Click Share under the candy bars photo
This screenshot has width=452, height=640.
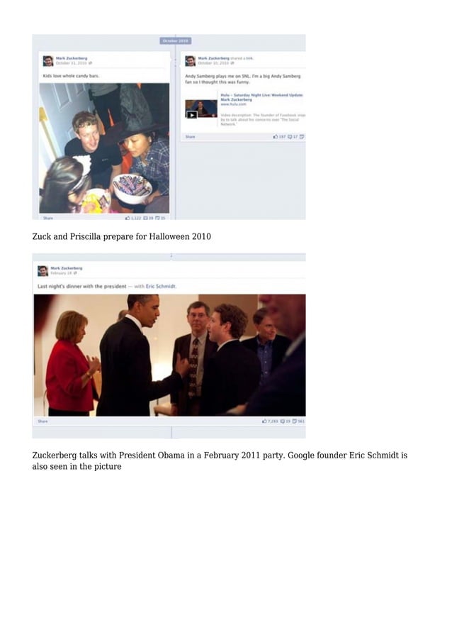click(x=48, y=218)
